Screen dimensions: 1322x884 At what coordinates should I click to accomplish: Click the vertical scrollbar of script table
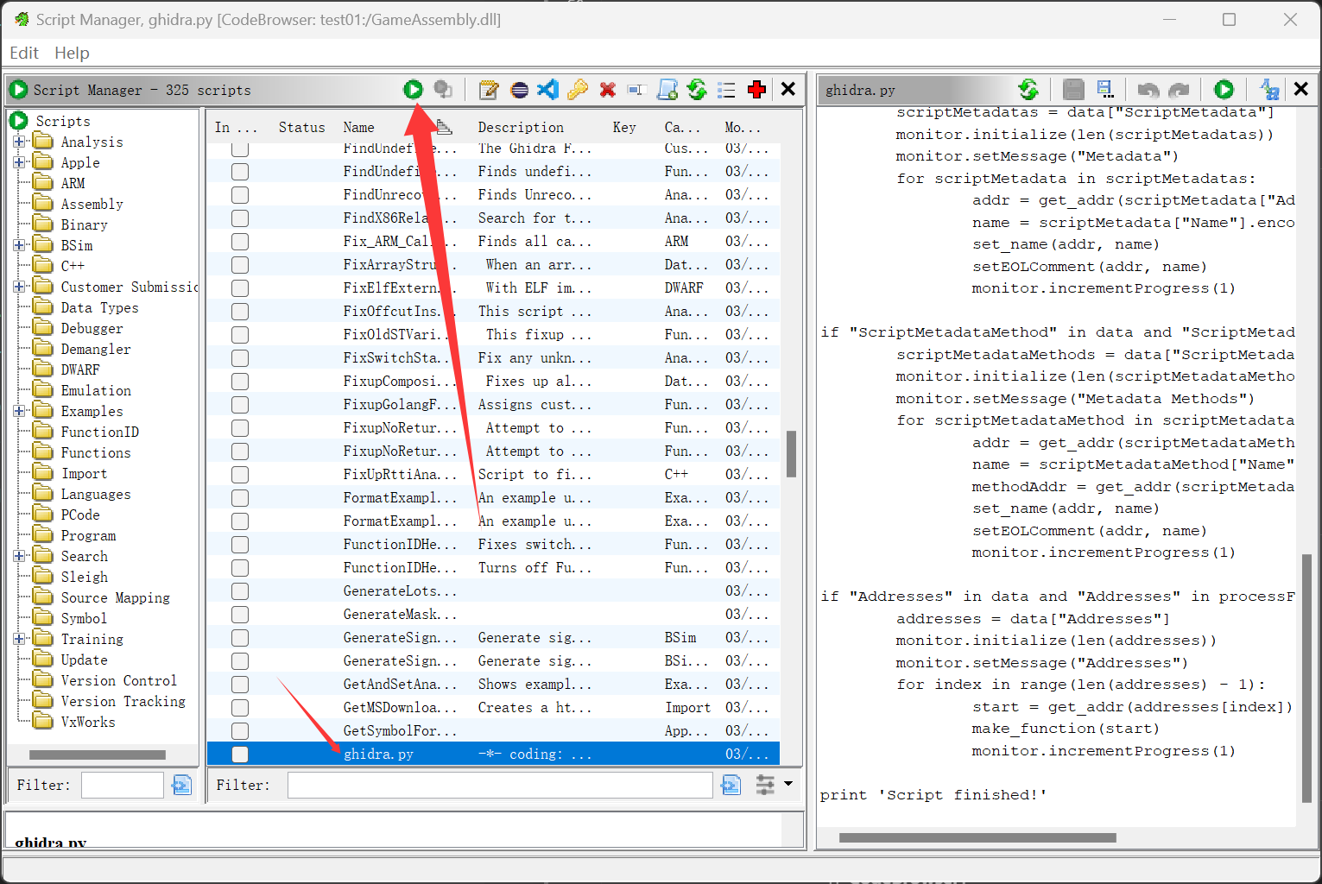(x=791, y=454)
